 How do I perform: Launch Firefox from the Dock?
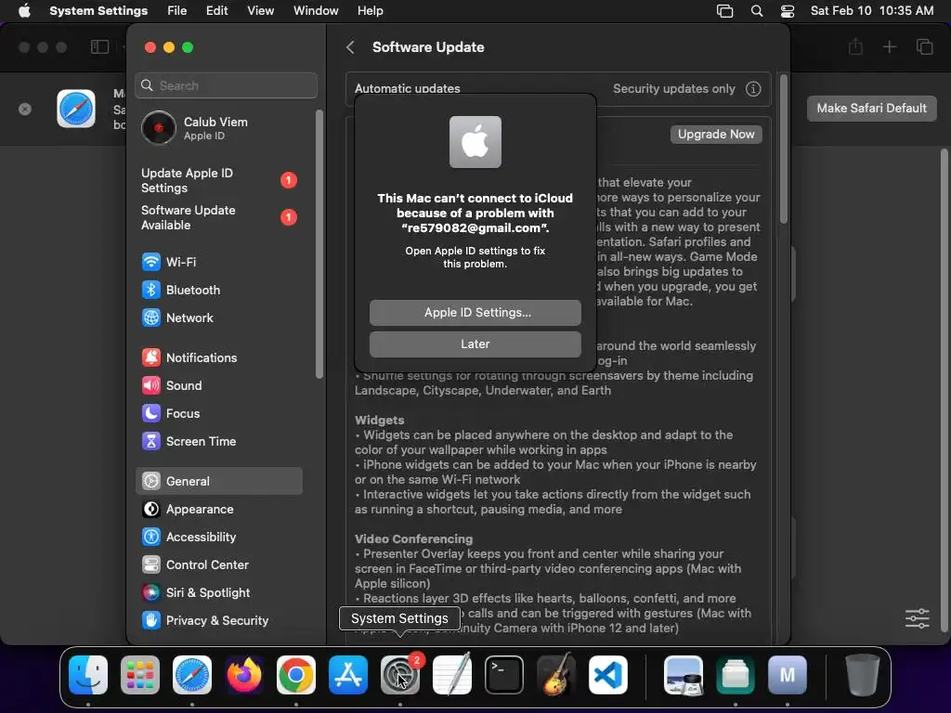tap(244, 675)
